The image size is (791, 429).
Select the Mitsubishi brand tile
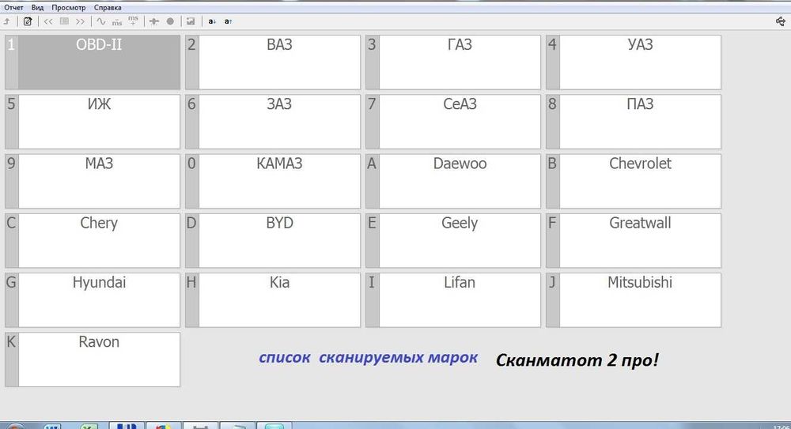634,300
